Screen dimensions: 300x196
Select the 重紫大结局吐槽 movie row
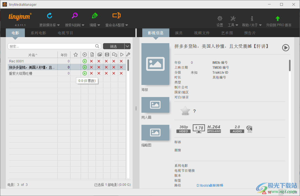(67, 73)
